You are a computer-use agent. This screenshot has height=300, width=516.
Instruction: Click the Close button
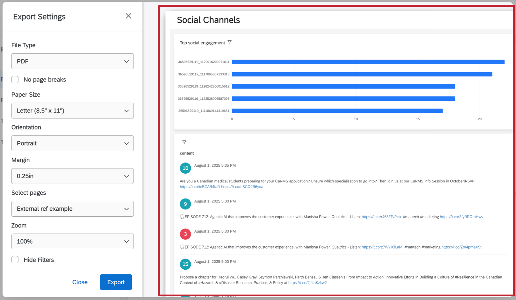[x=80, y=282]
